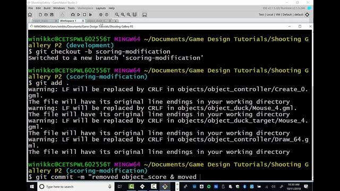
Task: Click the workspace overview grid toolbar icon
Action: coord(134,15)
